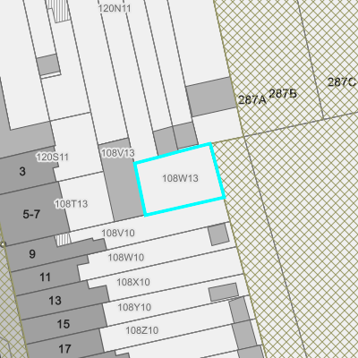
Task: Click parcel label 108T13
Action: [72, 204]
